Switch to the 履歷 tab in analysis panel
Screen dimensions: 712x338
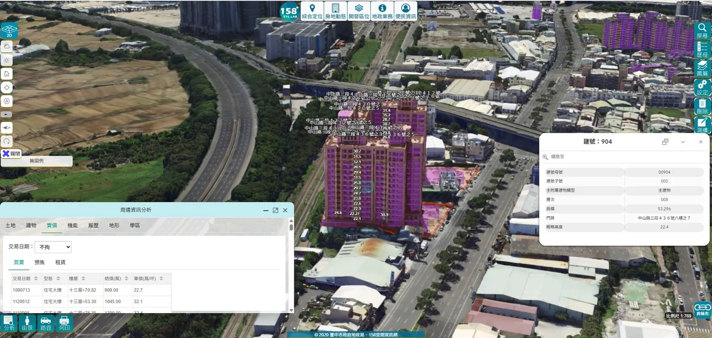(x=93, y=226)
